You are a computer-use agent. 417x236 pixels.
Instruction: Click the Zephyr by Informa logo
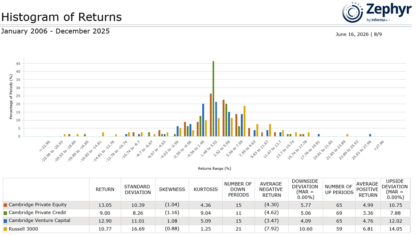click(x=376, y=12)
